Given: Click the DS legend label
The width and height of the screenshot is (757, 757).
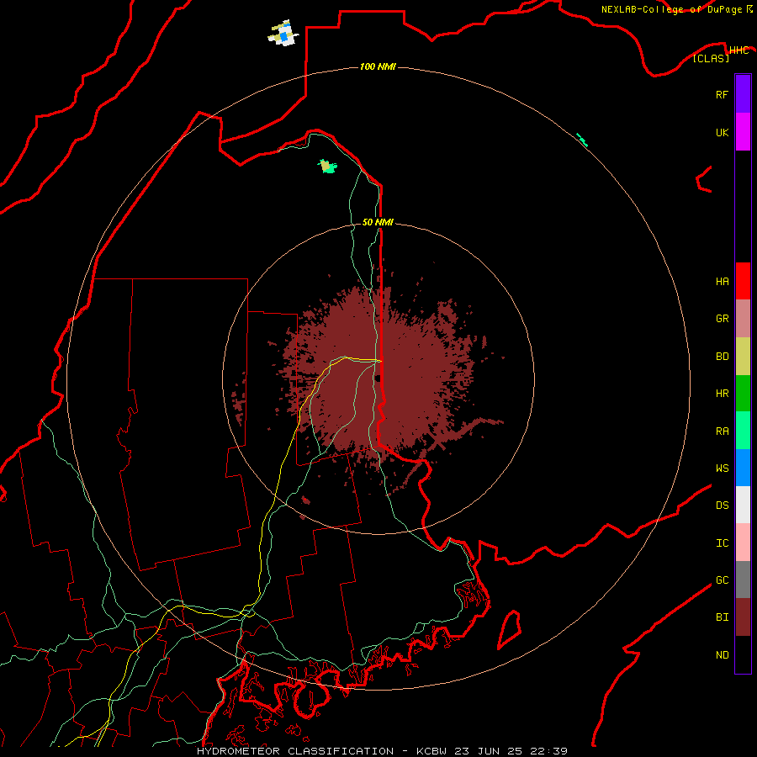Looking at the screenshot, I should click(722, 506).
